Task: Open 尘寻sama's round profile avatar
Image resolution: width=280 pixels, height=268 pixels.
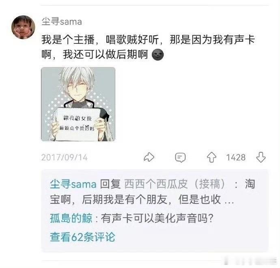Action: pos(23,27)
